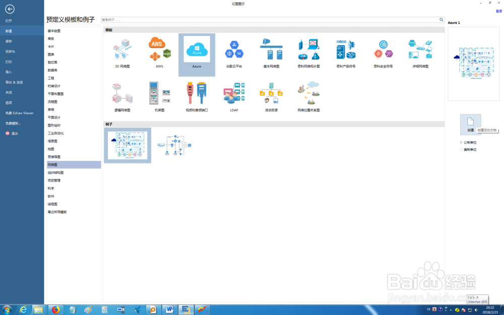Open file explorer from the taskbar
Image resolution: width=504 pixels, height=315 pixels.
(39, 310)
